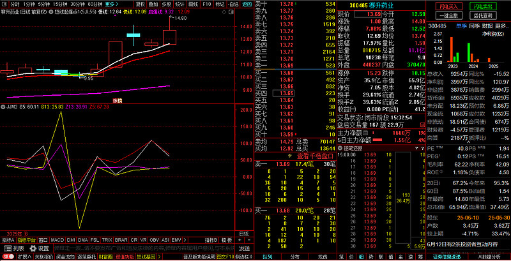Open AI数据分析 tab
This screenshot has width=511, height=261.
(x=490, y=257)
